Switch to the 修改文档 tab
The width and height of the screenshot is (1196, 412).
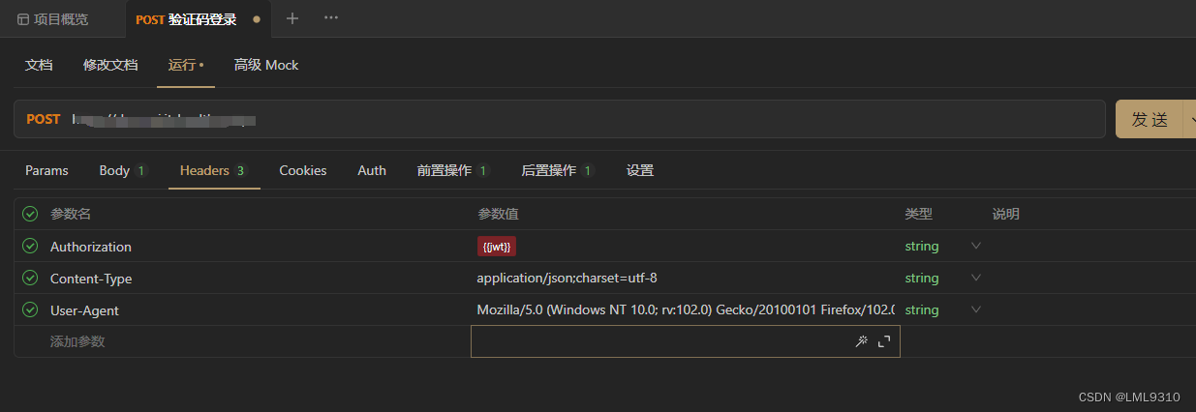point(110,65)
